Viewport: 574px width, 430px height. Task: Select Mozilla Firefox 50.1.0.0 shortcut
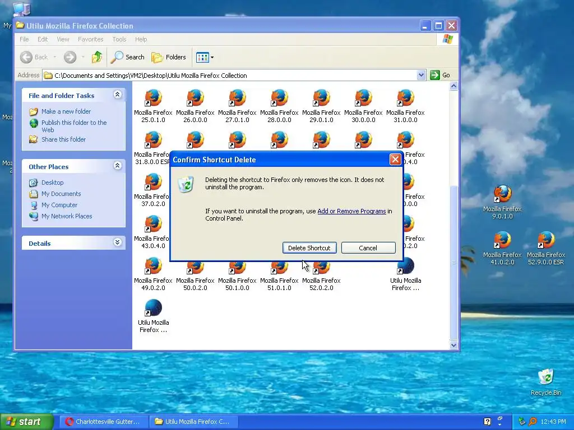coord(237,277)
